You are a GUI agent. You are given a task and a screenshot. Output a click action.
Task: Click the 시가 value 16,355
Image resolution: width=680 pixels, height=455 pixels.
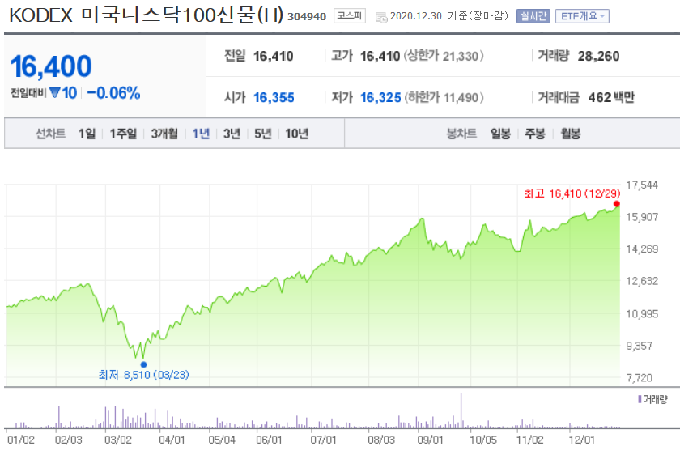(x=274, y=98)
